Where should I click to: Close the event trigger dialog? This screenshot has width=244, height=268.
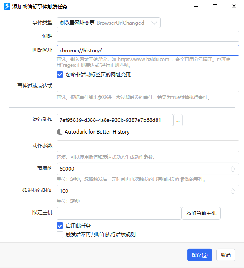(234, 7)
